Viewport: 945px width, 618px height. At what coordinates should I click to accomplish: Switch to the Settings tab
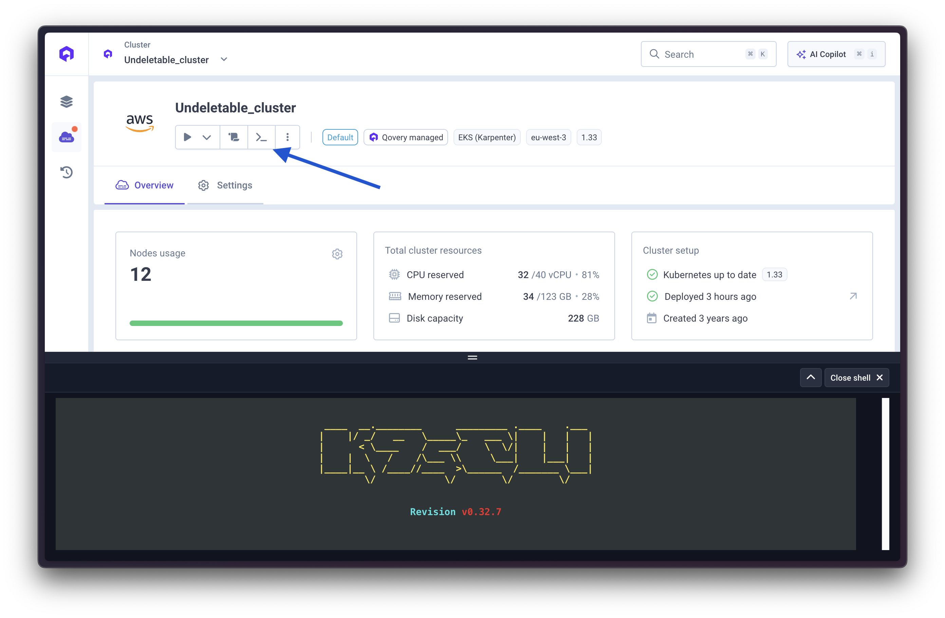pos(225,185)
